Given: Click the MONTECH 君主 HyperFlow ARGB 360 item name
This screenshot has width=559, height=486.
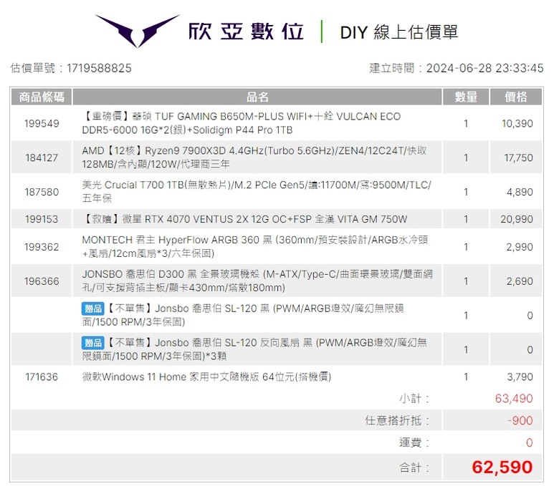Looking at the screenshot, I should 255,246.
